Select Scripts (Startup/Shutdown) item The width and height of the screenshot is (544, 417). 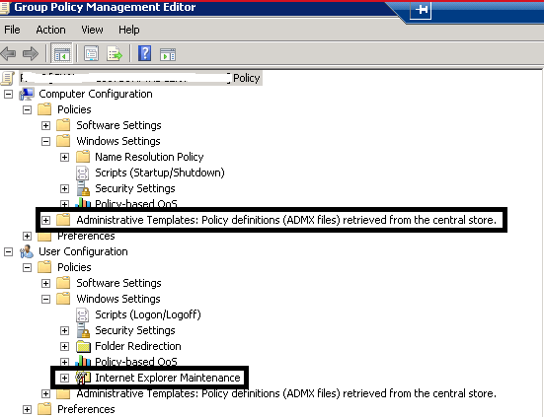coord(160,173)
